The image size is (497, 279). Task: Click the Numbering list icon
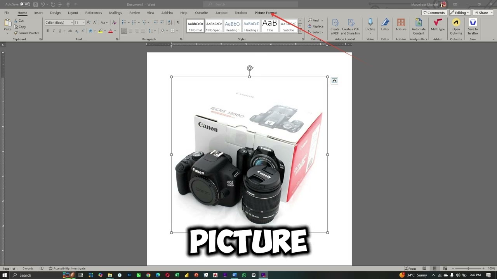click(134, 22)
